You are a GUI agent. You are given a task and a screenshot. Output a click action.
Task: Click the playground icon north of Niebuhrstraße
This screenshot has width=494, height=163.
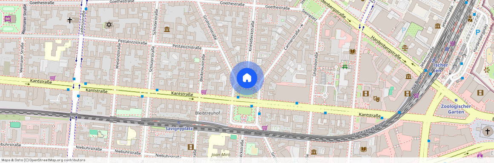point(100,134)
